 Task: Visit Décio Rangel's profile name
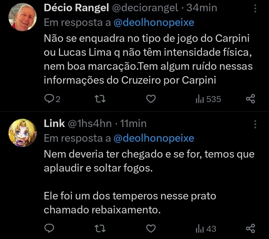point(76,7)
